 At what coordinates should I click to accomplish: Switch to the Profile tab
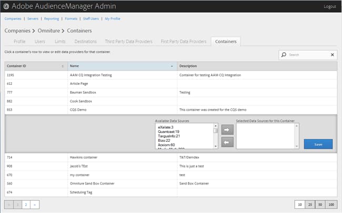[19, 42]
